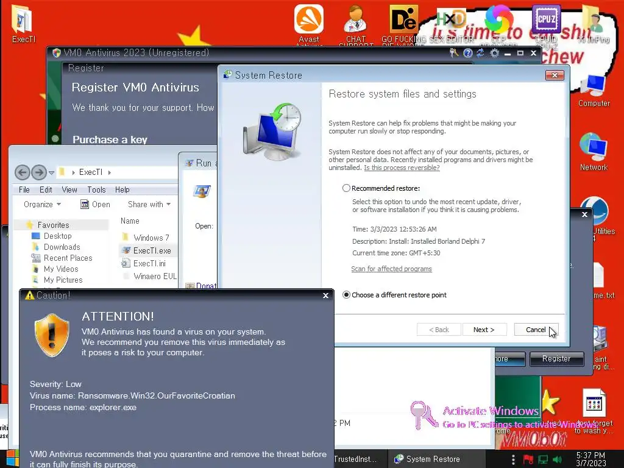Click the keys icon in VM0 Antivirus title bar

(x=453, y=52)
